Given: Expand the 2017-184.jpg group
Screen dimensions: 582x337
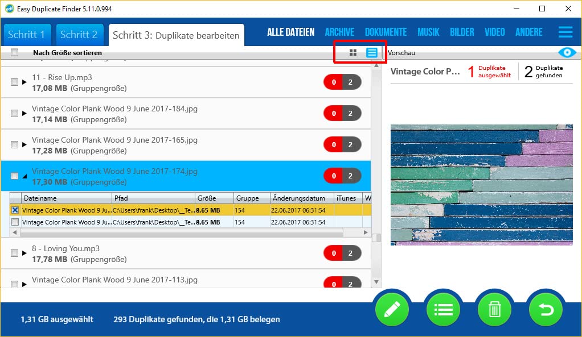Looking at the screenshot, I should pos(24,114).
